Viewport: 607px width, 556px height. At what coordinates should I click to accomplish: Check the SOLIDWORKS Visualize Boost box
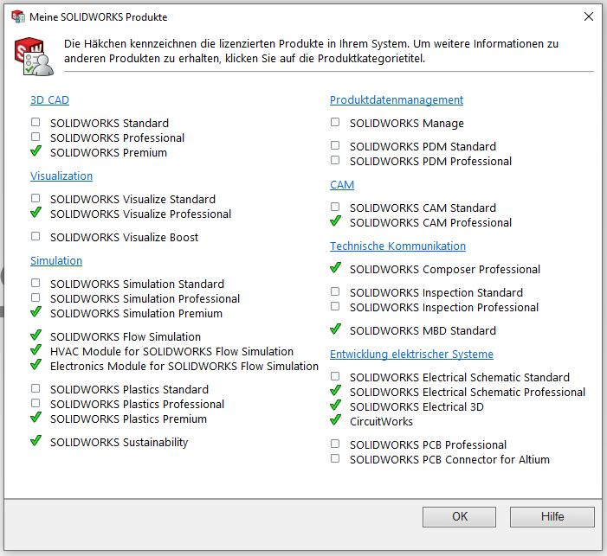coord(36,236)
